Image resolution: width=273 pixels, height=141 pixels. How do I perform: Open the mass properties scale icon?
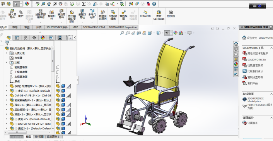coord(49,4)
